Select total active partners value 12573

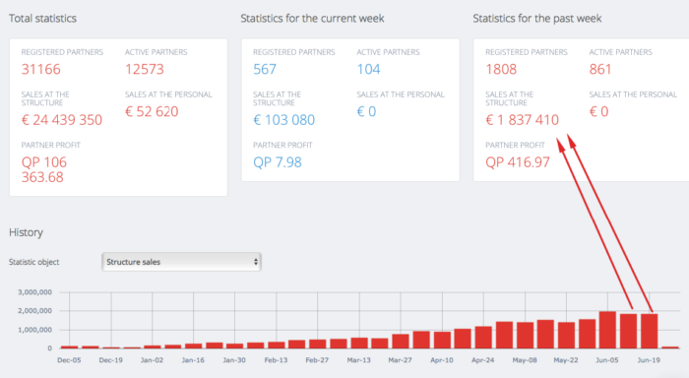(x=144, y=70)
